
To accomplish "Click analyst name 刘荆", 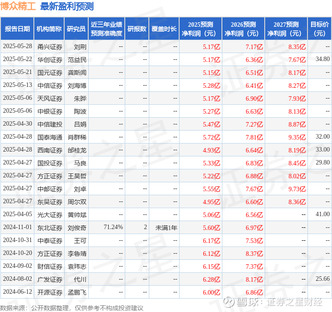I will [80, 47].
